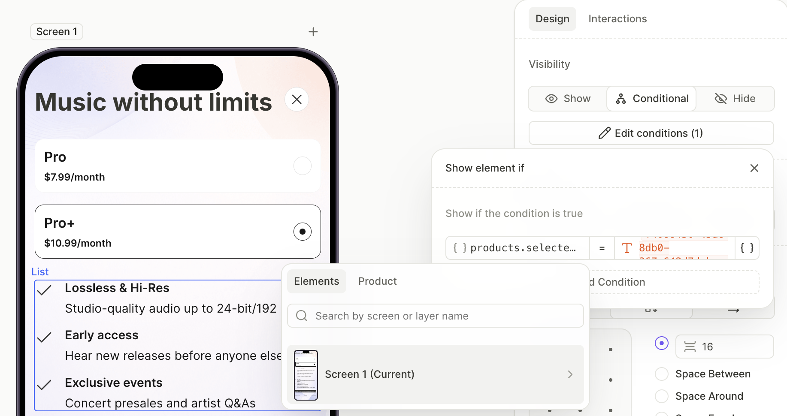Viewport: 787px width, 416px height.
Task: Click the pencil icon in Edit conditions
Action: click(x=605, y=133)
